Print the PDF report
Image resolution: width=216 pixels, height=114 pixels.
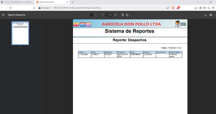[x=211, y=15]
